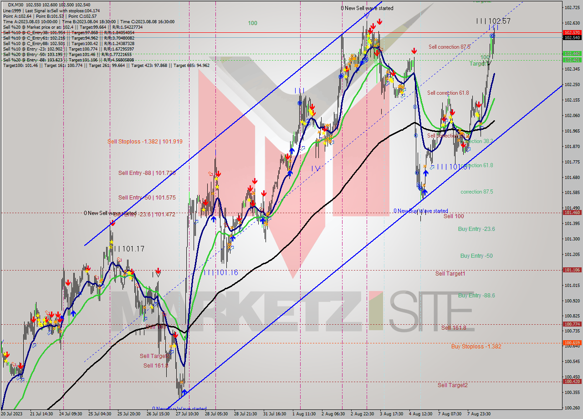
Task: Select the 'I I I 102.57' label
Action: pyautogui.click(x=493, y=21)
